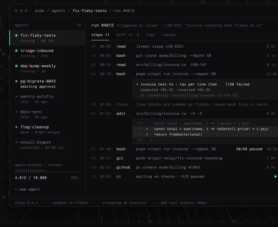278x227 pixels.
Task: Go to agents in breadcrumb
Action: [58, 11]
